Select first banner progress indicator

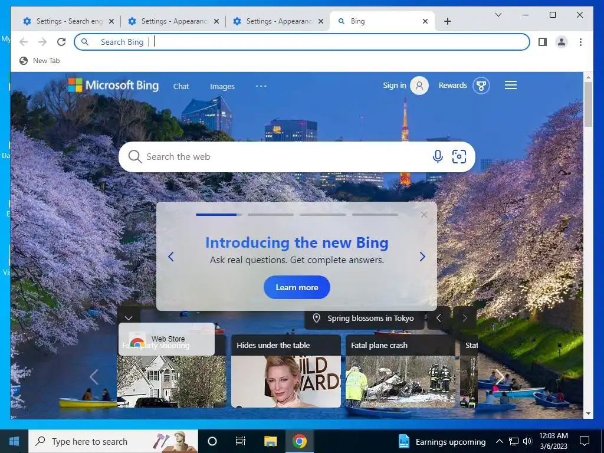[x=219, y=215]
